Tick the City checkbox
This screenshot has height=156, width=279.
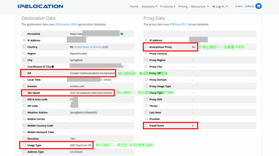[24, 60]
